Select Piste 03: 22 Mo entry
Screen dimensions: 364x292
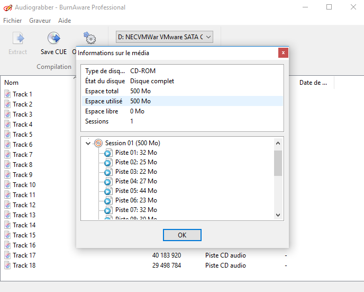point(136,172)
